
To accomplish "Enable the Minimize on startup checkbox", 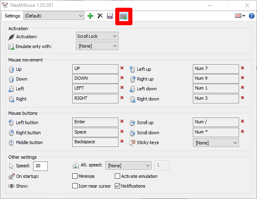I will point(75,176).
